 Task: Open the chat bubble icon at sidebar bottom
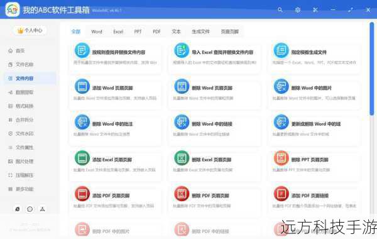[30, 209]
